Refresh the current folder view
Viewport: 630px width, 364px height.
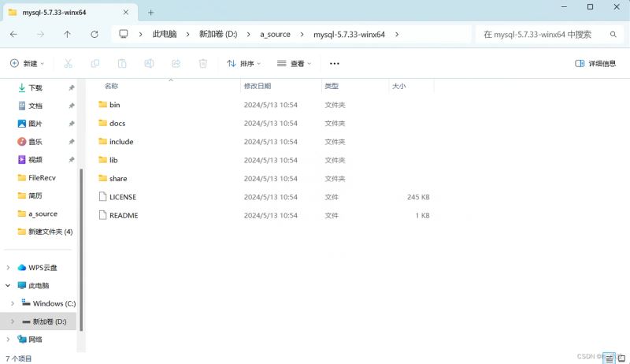(x=94, y=35)
